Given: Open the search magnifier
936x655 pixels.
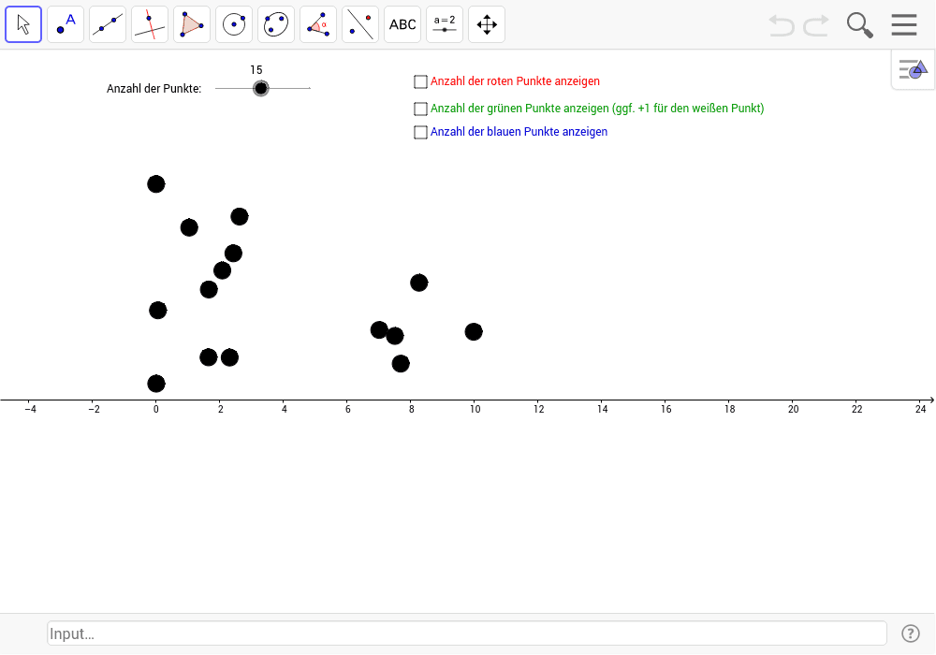Looking at the screenshot, I should [x=859, y=25].
